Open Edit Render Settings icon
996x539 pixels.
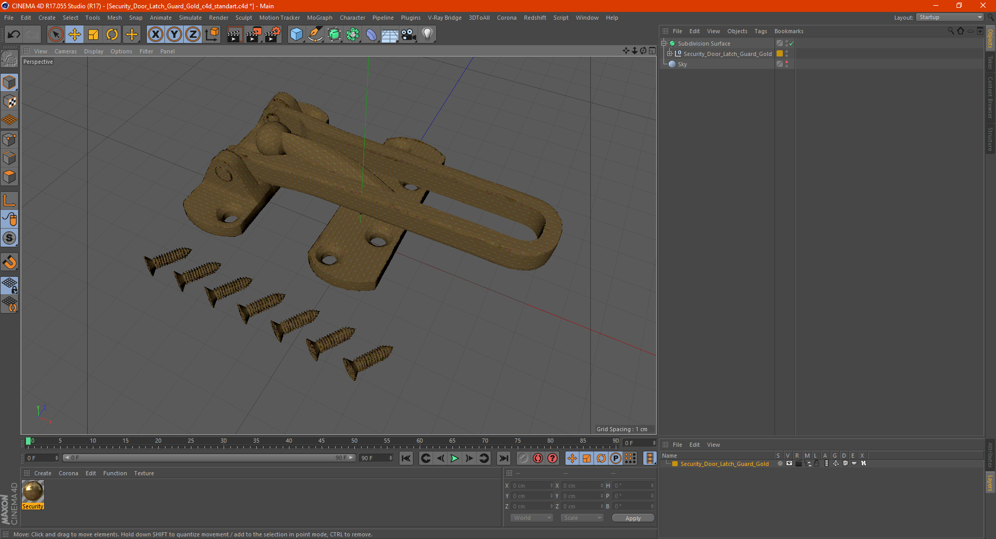273,35
